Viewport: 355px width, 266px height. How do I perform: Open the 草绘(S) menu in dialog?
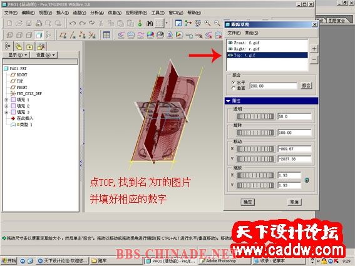click(x=251, y=33)
